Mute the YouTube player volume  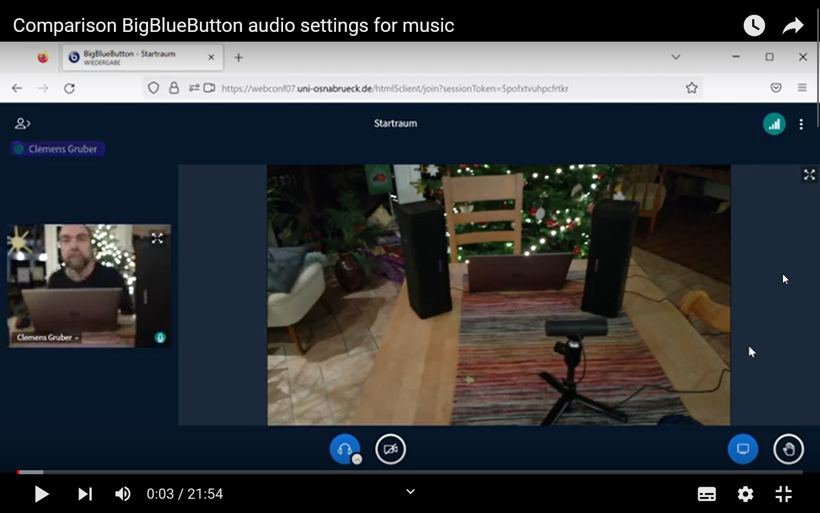click(x=123, y=494)
